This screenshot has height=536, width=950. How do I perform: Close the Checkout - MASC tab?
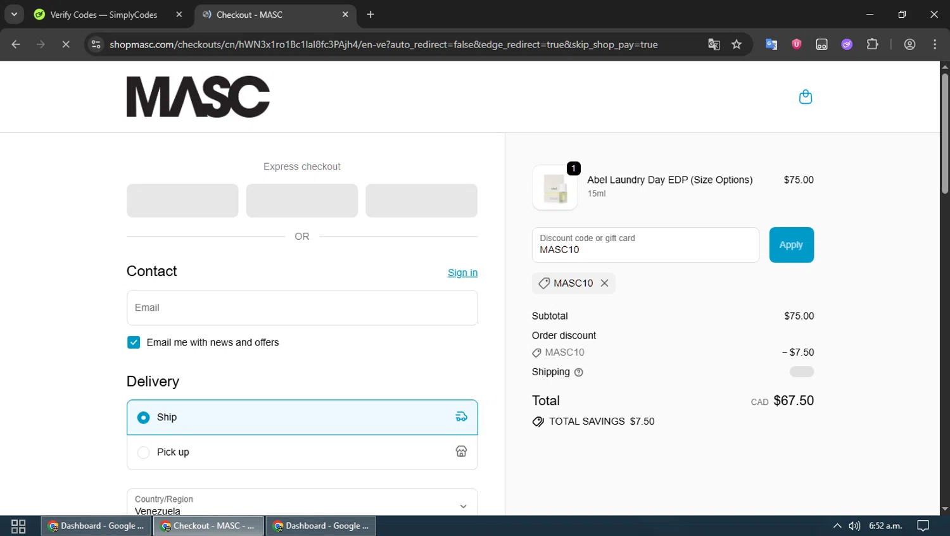pos(345,15)
